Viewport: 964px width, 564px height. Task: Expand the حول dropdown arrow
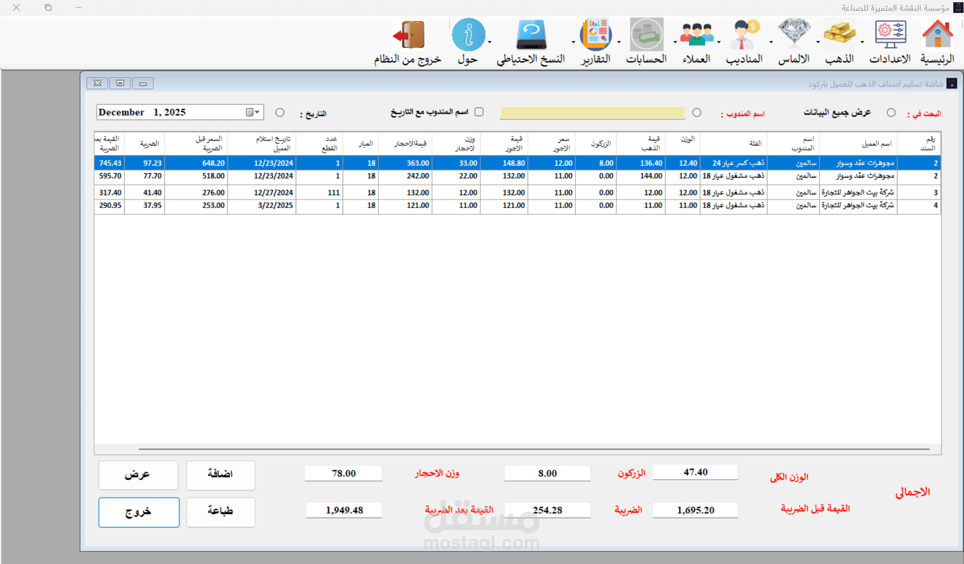coord(490,42)
